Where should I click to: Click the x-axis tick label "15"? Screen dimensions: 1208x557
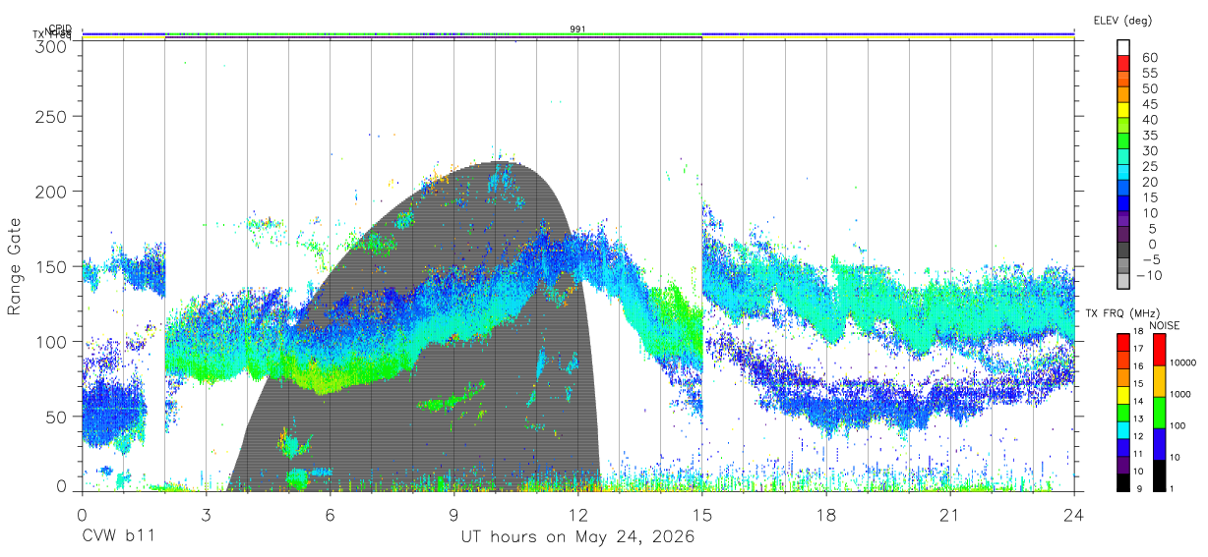click(701, 515)
